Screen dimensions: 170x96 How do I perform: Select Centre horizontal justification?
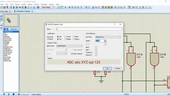tap(66, 37)
